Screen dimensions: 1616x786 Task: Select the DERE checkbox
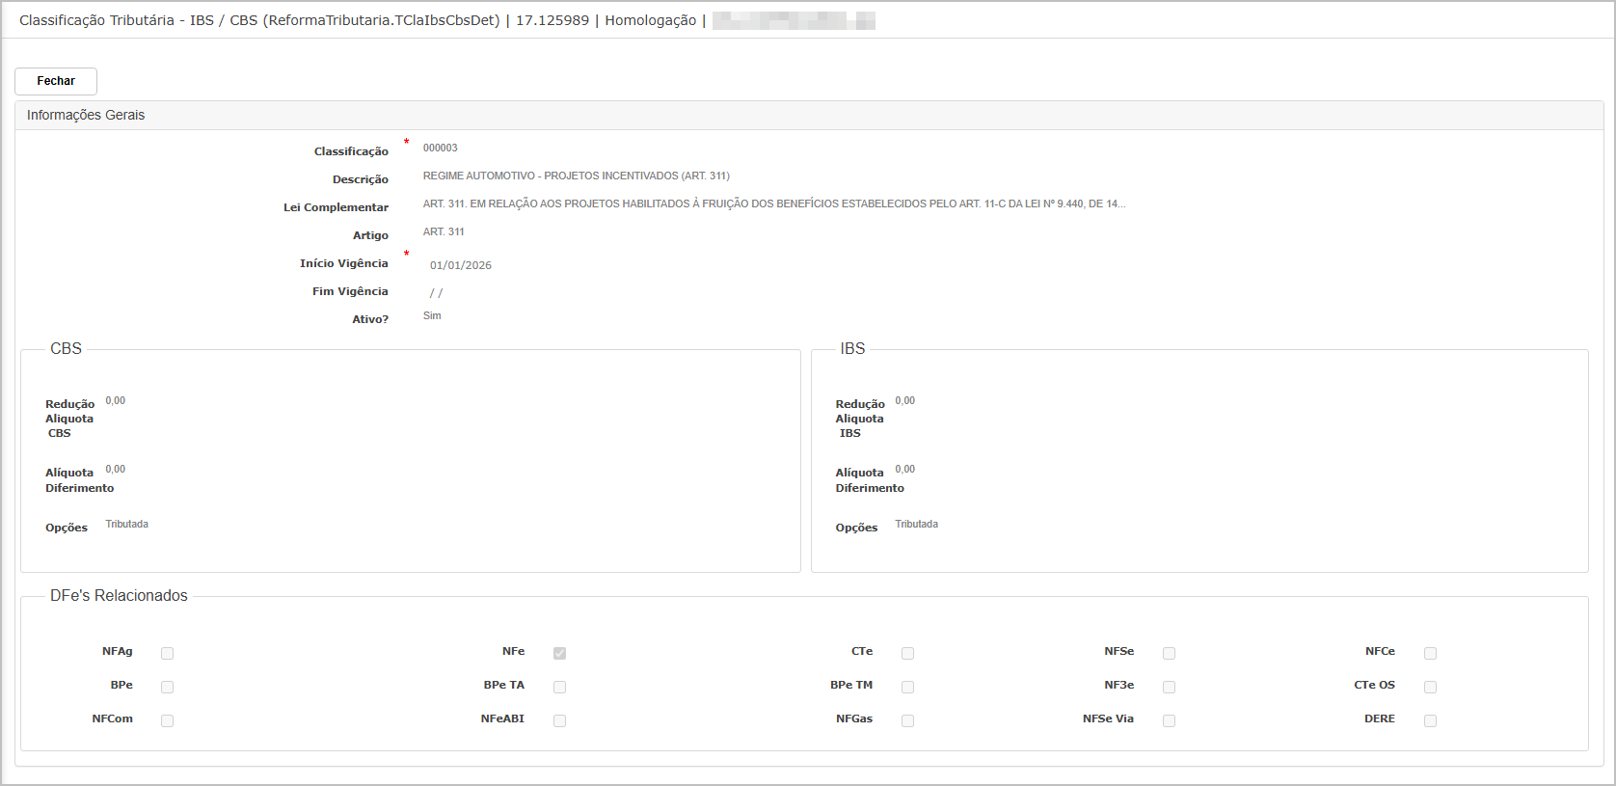click(x=1430, y=720)
